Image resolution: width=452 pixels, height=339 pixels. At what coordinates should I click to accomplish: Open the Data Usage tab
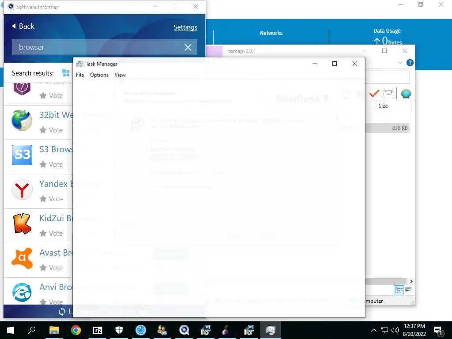coord(387,31)
